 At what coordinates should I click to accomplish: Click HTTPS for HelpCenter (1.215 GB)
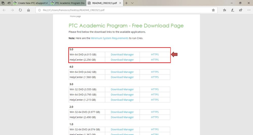(x=155, y=100)
